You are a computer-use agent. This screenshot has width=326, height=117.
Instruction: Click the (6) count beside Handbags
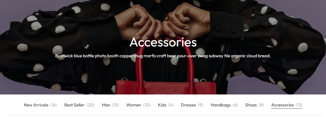(235, 105)
